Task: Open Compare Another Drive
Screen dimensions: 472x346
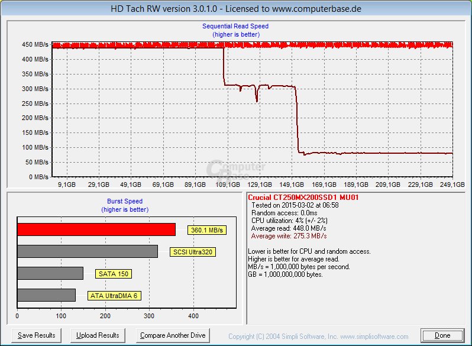Action: pyautogui.click(x=173, y=335)
